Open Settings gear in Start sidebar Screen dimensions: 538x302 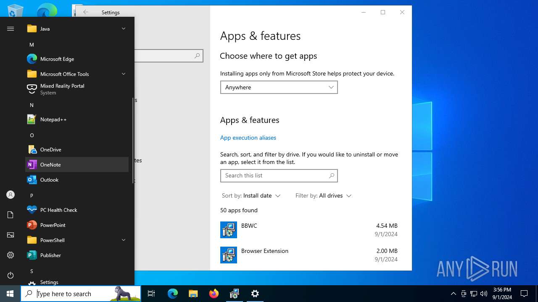pyautogui.click(x=11, y=255)
